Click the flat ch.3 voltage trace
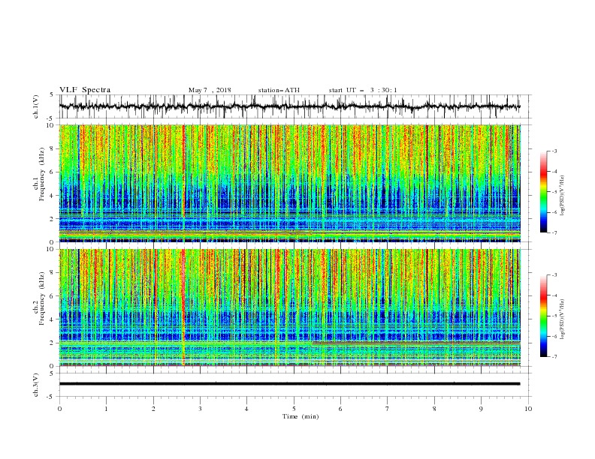595x459 pixels. click(289, 384)
